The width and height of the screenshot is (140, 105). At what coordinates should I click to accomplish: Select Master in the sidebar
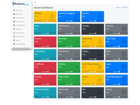[x=18, y=40]
